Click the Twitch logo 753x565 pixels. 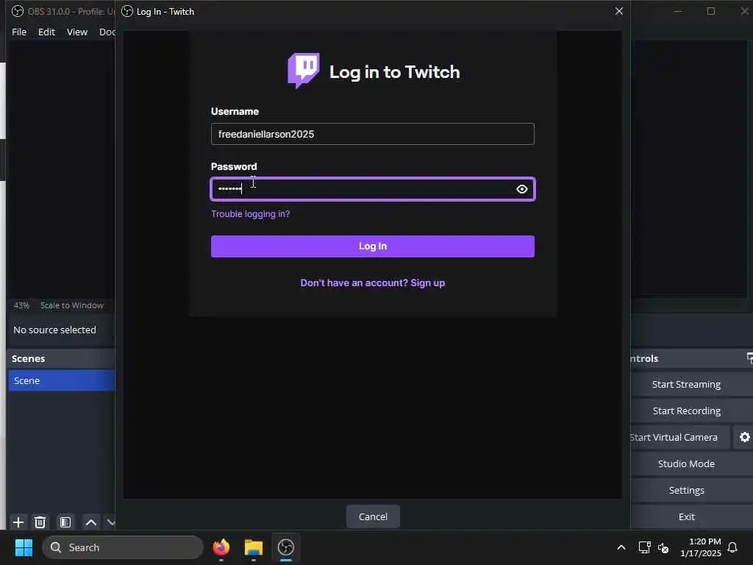304,71
